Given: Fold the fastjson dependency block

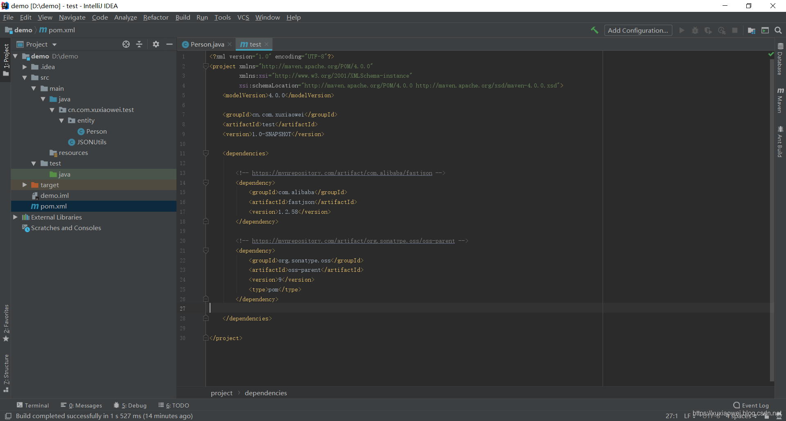Looking at the screenshot, I should [206, 183].
